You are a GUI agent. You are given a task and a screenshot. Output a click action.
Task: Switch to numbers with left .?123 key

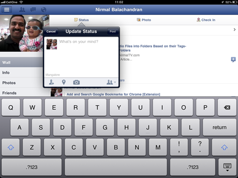tap(31, 167)
